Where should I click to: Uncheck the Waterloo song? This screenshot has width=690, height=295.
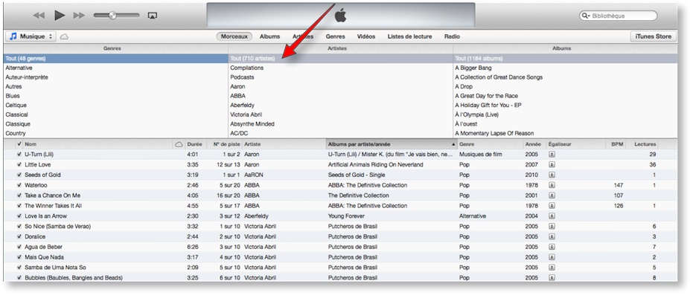(19, 185)
